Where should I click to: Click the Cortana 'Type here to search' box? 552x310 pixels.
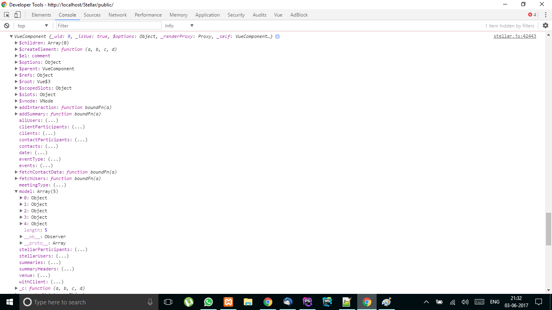tap(88, 302)
